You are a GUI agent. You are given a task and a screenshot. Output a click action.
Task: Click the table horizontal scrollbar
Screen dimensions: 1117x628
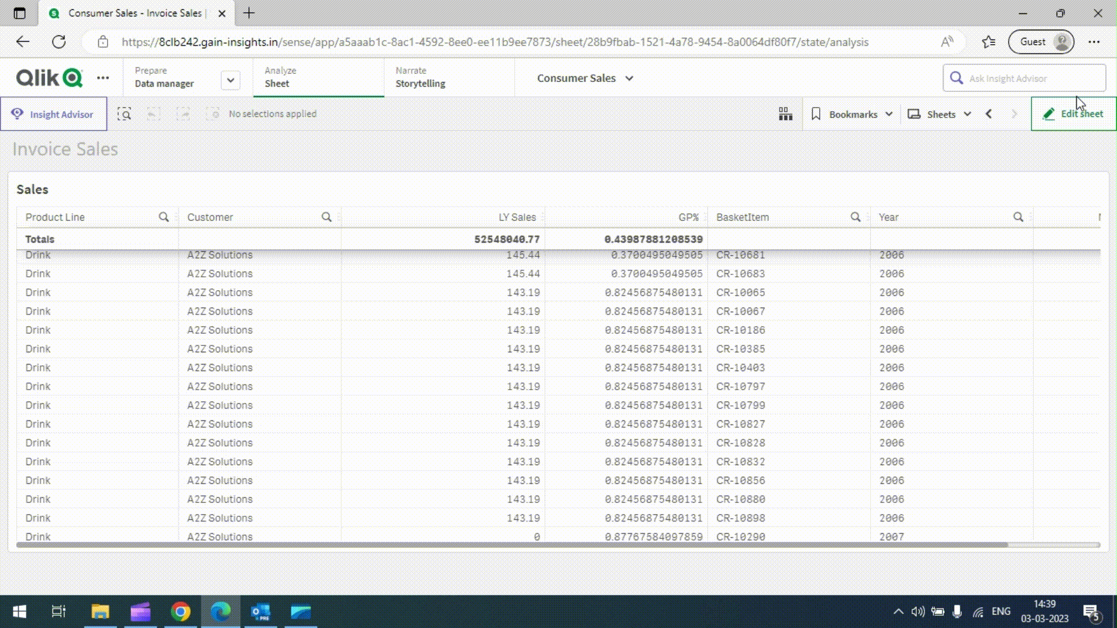tap(512, 545)
